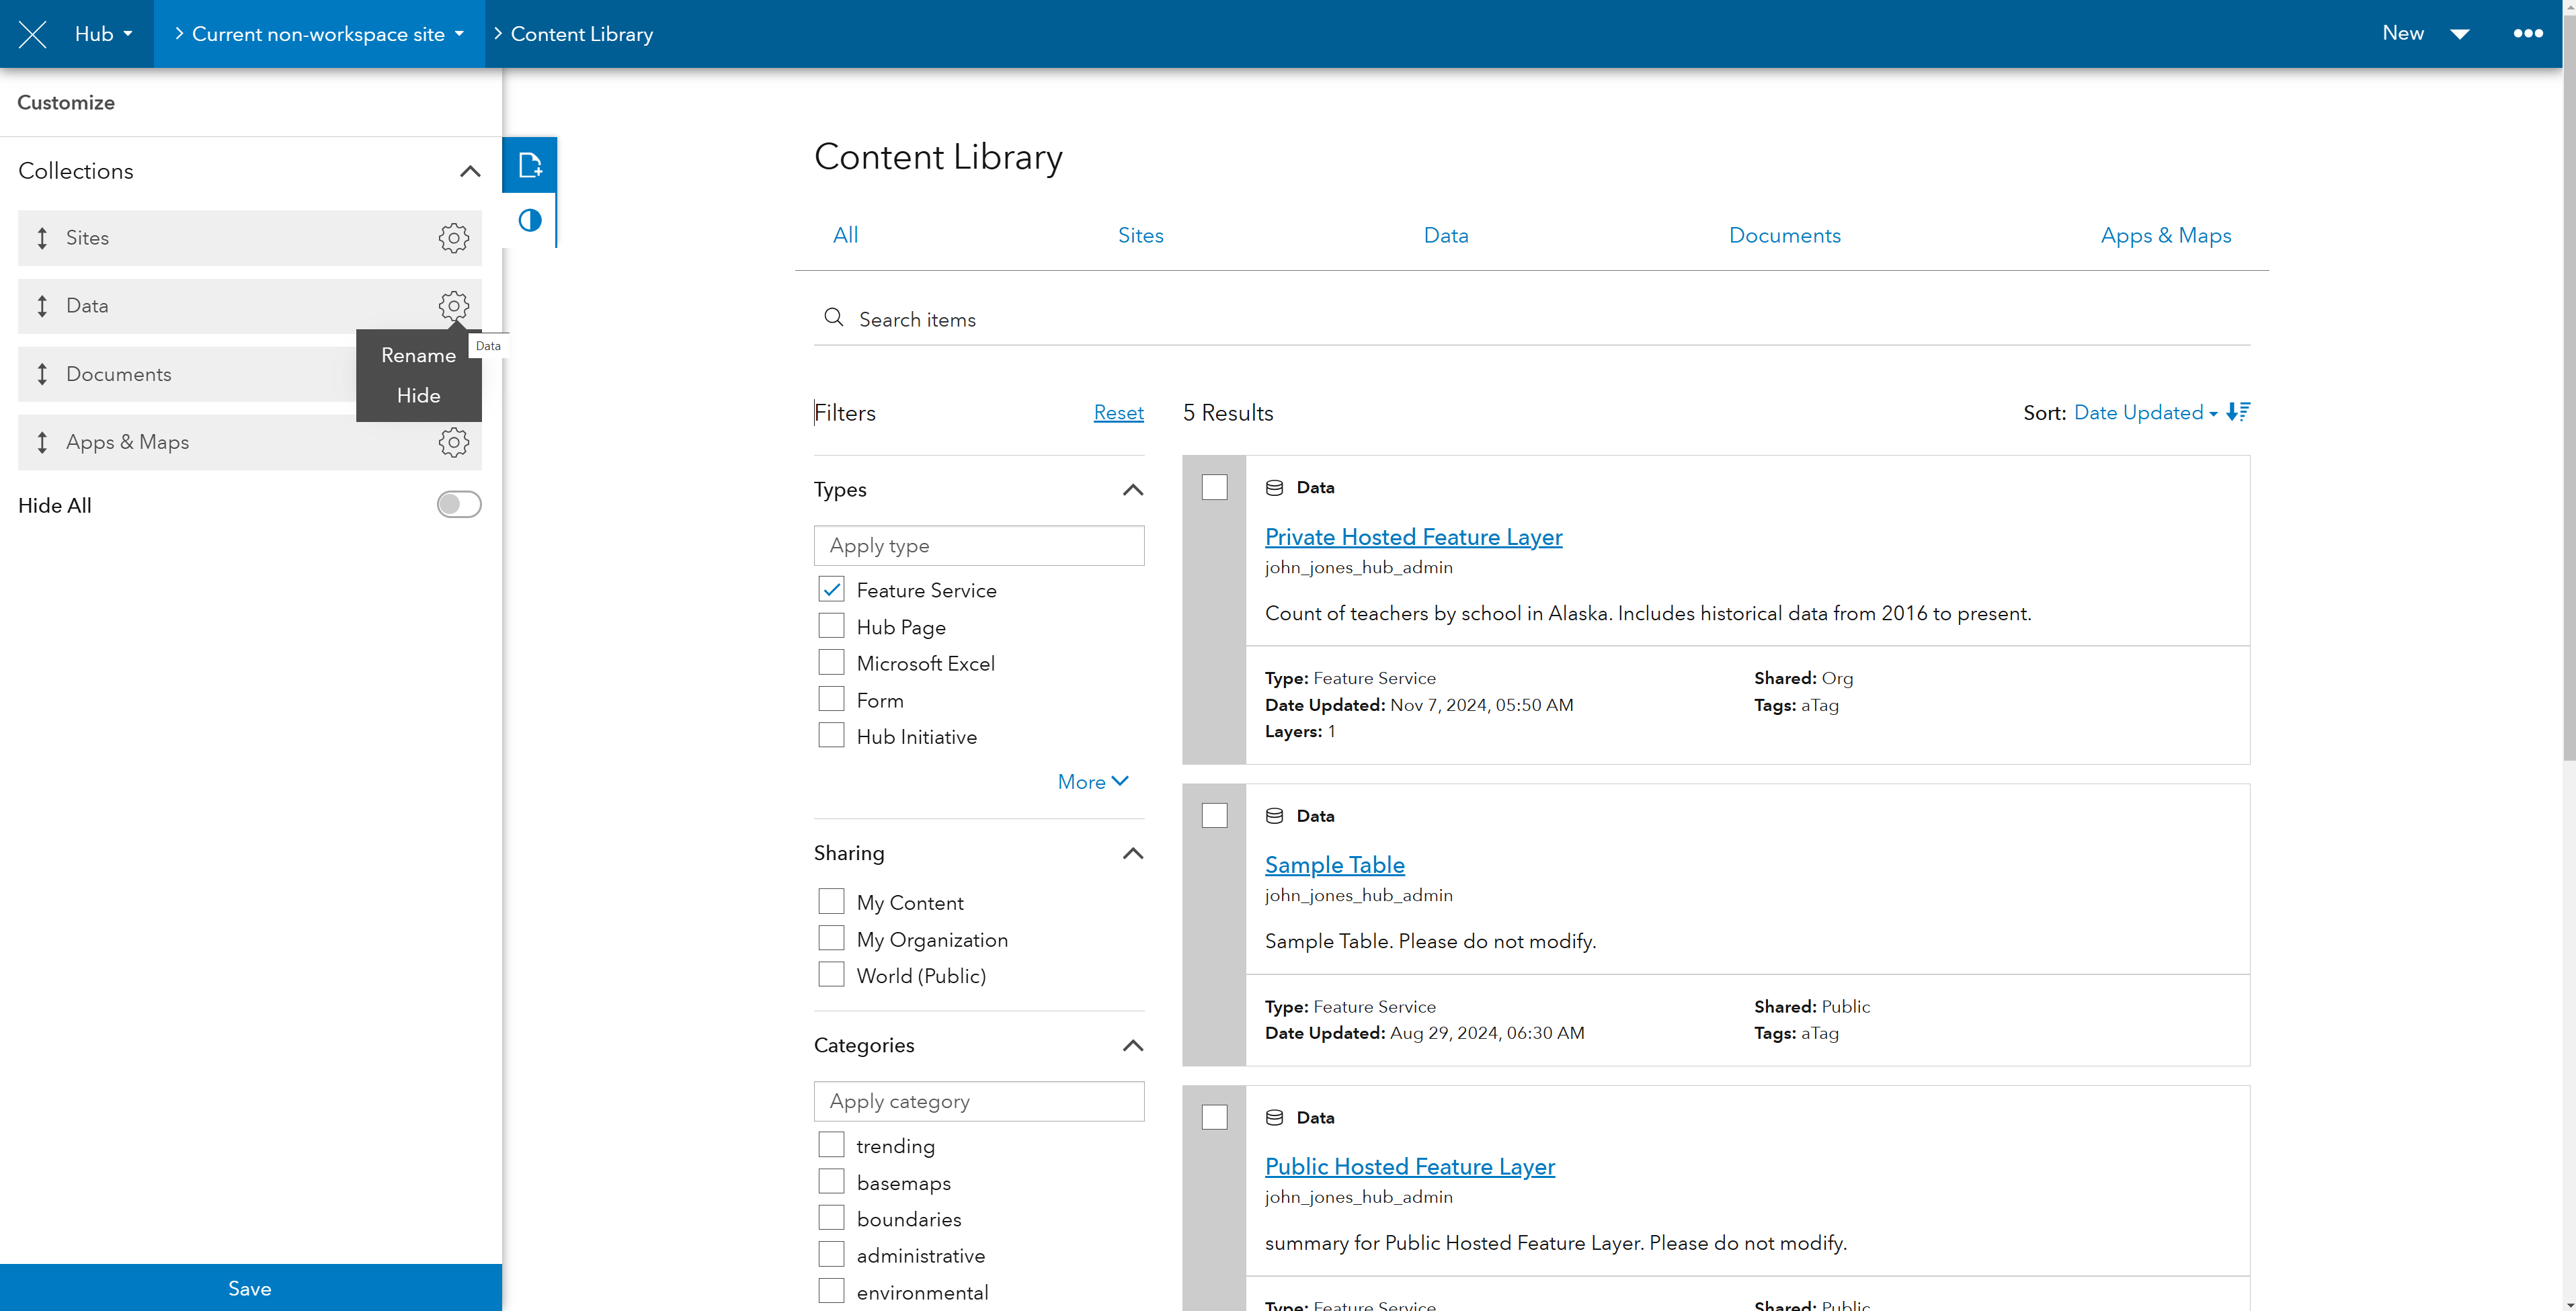The image size is (2576, 1311).
Task: Check the World (Public) sharing filter
Action: [x=831, y=975]
